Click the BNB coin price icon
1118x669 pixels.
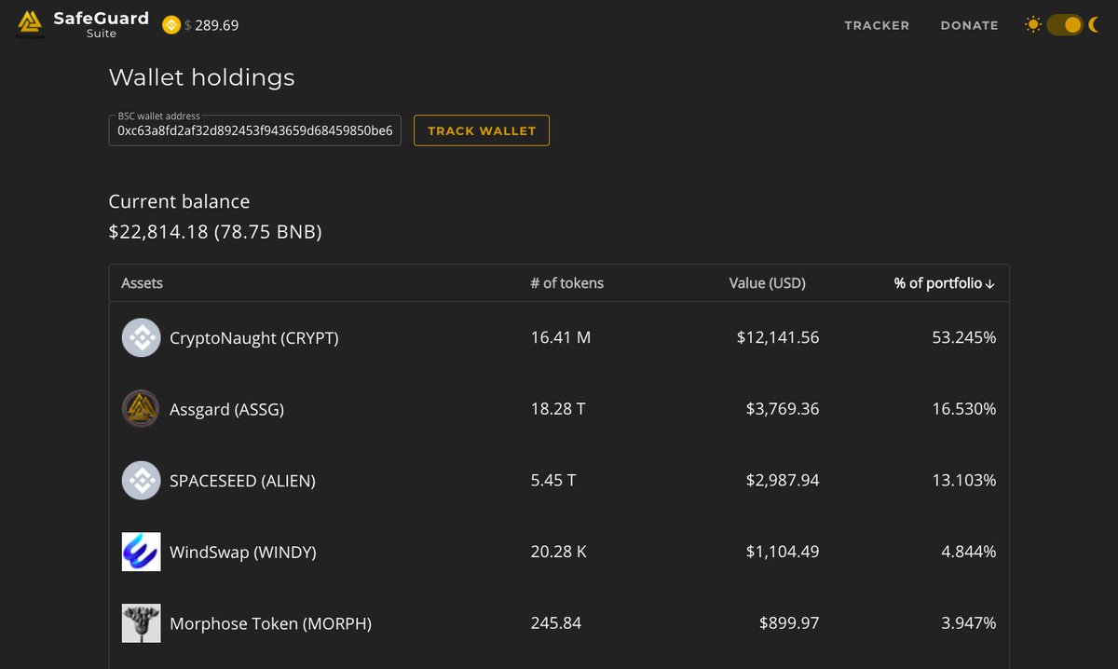click(171, 25)
